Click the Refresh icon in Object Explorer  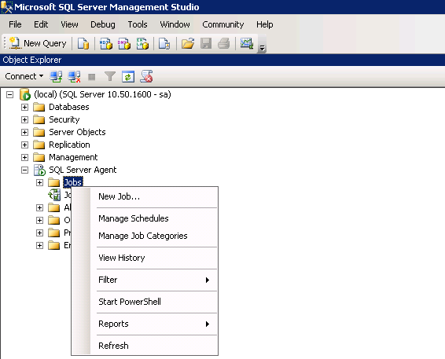pos(128,76)
